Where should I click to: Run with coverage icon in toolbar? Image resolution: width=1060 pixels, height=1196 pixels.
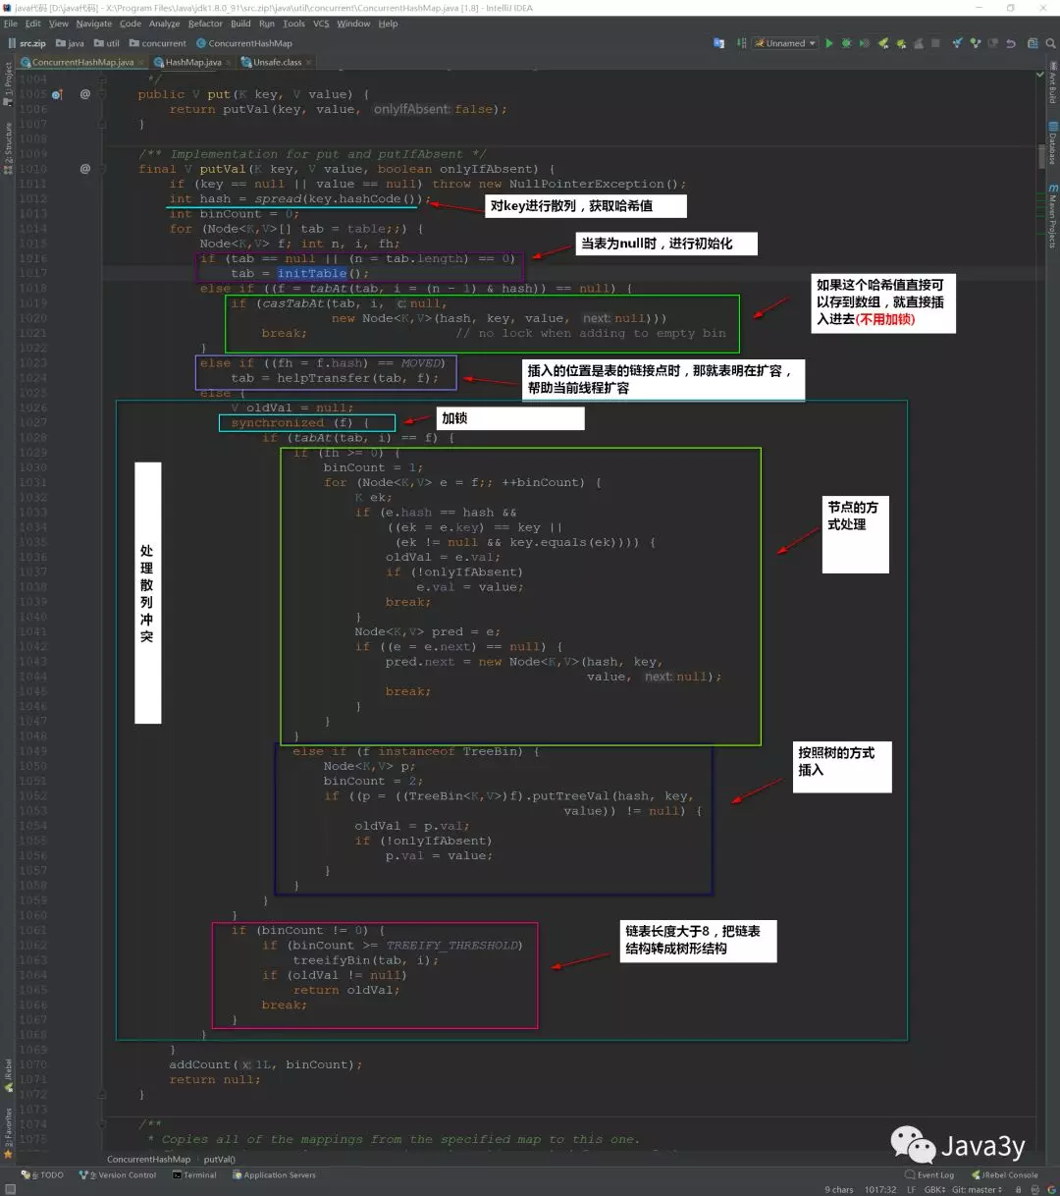pyautogui.click(x=865, y=43)
